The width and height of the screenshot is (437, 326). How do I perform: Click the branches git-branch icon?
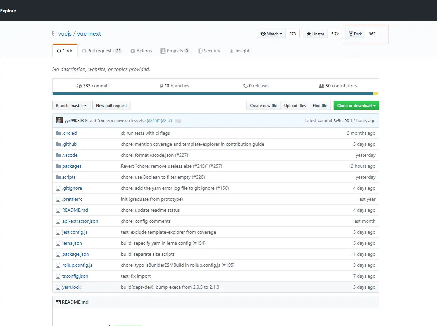point(162,86)
